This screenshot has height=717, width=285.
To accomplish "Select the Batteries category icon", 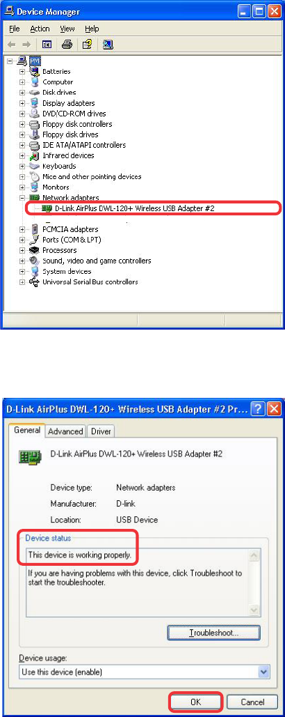I will point(35,71).
